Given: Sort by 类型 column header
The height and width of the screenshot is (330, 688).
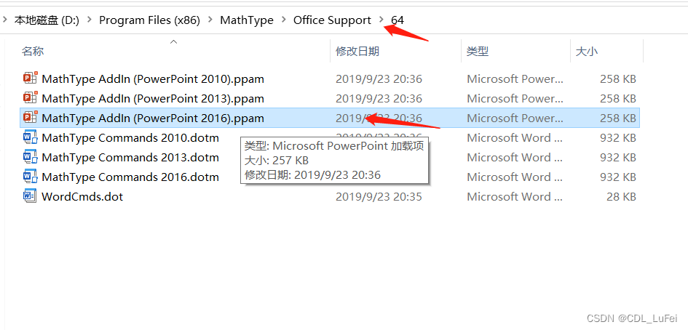Looking at the screenshot, I should pyautogui.click(x=478, y=52).
